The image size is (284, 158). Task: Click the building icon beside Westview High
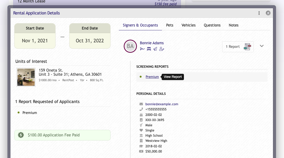pos(141,141)
